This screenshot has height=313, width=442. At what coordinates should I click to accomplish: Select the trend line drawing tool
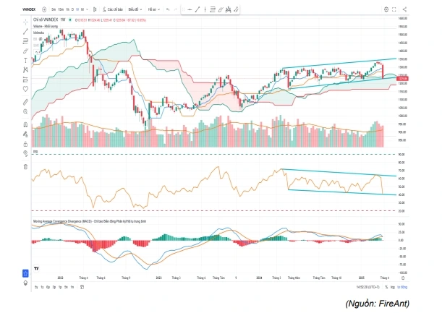point(26,33)
